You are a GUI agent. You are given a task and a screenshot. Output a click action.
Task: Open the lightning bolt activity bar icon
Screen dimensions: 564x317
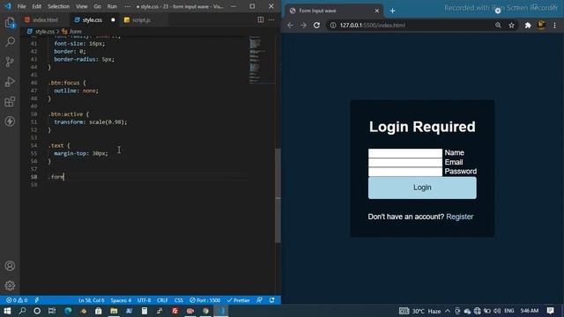pos(10,122)
